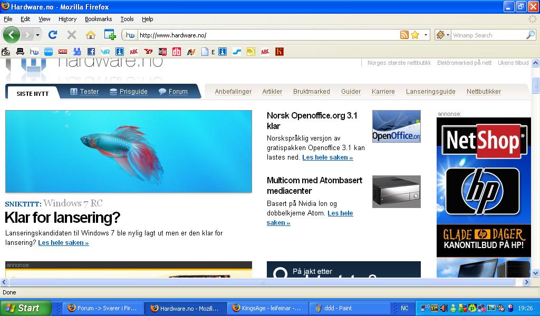Click the Karriere navigation link

click(383, 92)
